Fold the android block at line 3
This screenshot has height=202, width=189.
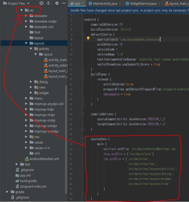(x=83, y=19)
